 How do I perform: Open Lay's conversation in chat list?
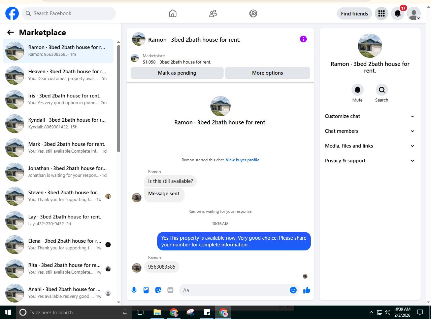coord(58,221)
